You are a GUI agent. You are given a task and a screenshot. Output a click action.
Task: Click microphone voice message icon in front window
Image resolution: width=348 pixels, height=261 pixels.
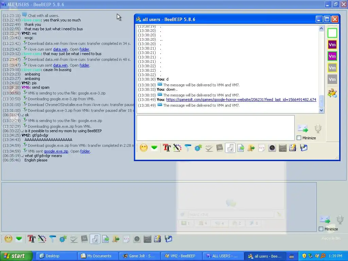click(x=318, y=129)
